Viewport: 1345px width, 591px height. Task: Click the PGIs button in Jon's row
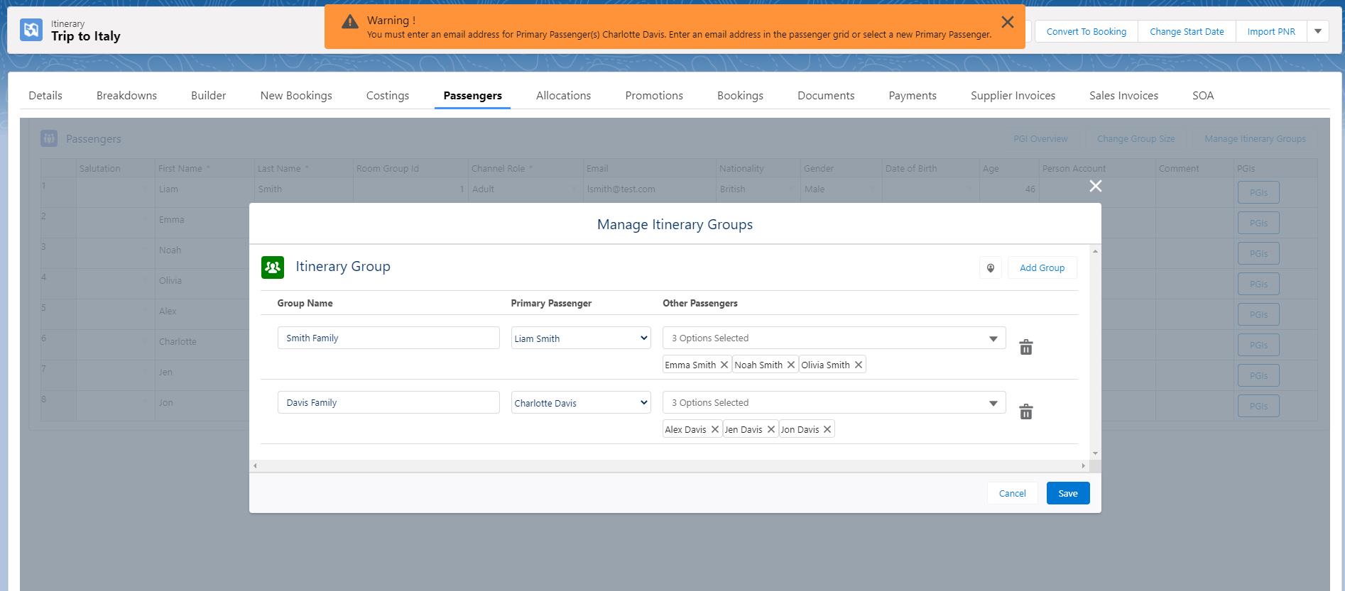pyautogui.click(x=1258, y=406)
